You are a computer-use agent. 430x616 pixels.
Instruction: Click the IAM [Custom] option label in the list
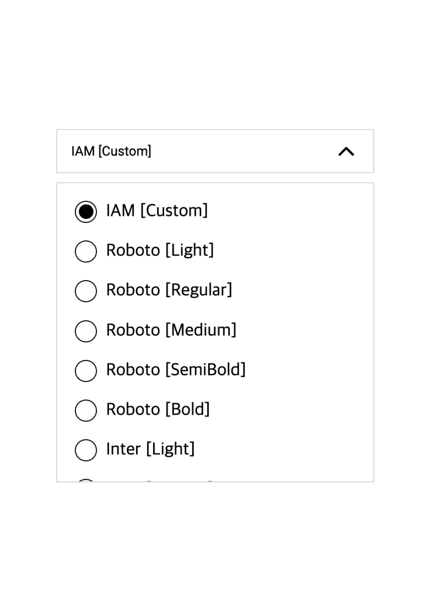(x=157, y=211)
